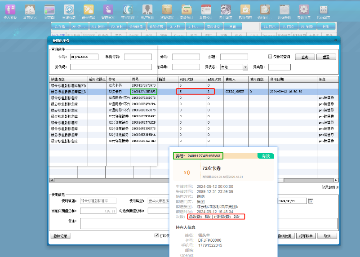This screenshot has width=360, height=257.
Task: Click the P.打印 print toolbar button
Action: (289, 27)
